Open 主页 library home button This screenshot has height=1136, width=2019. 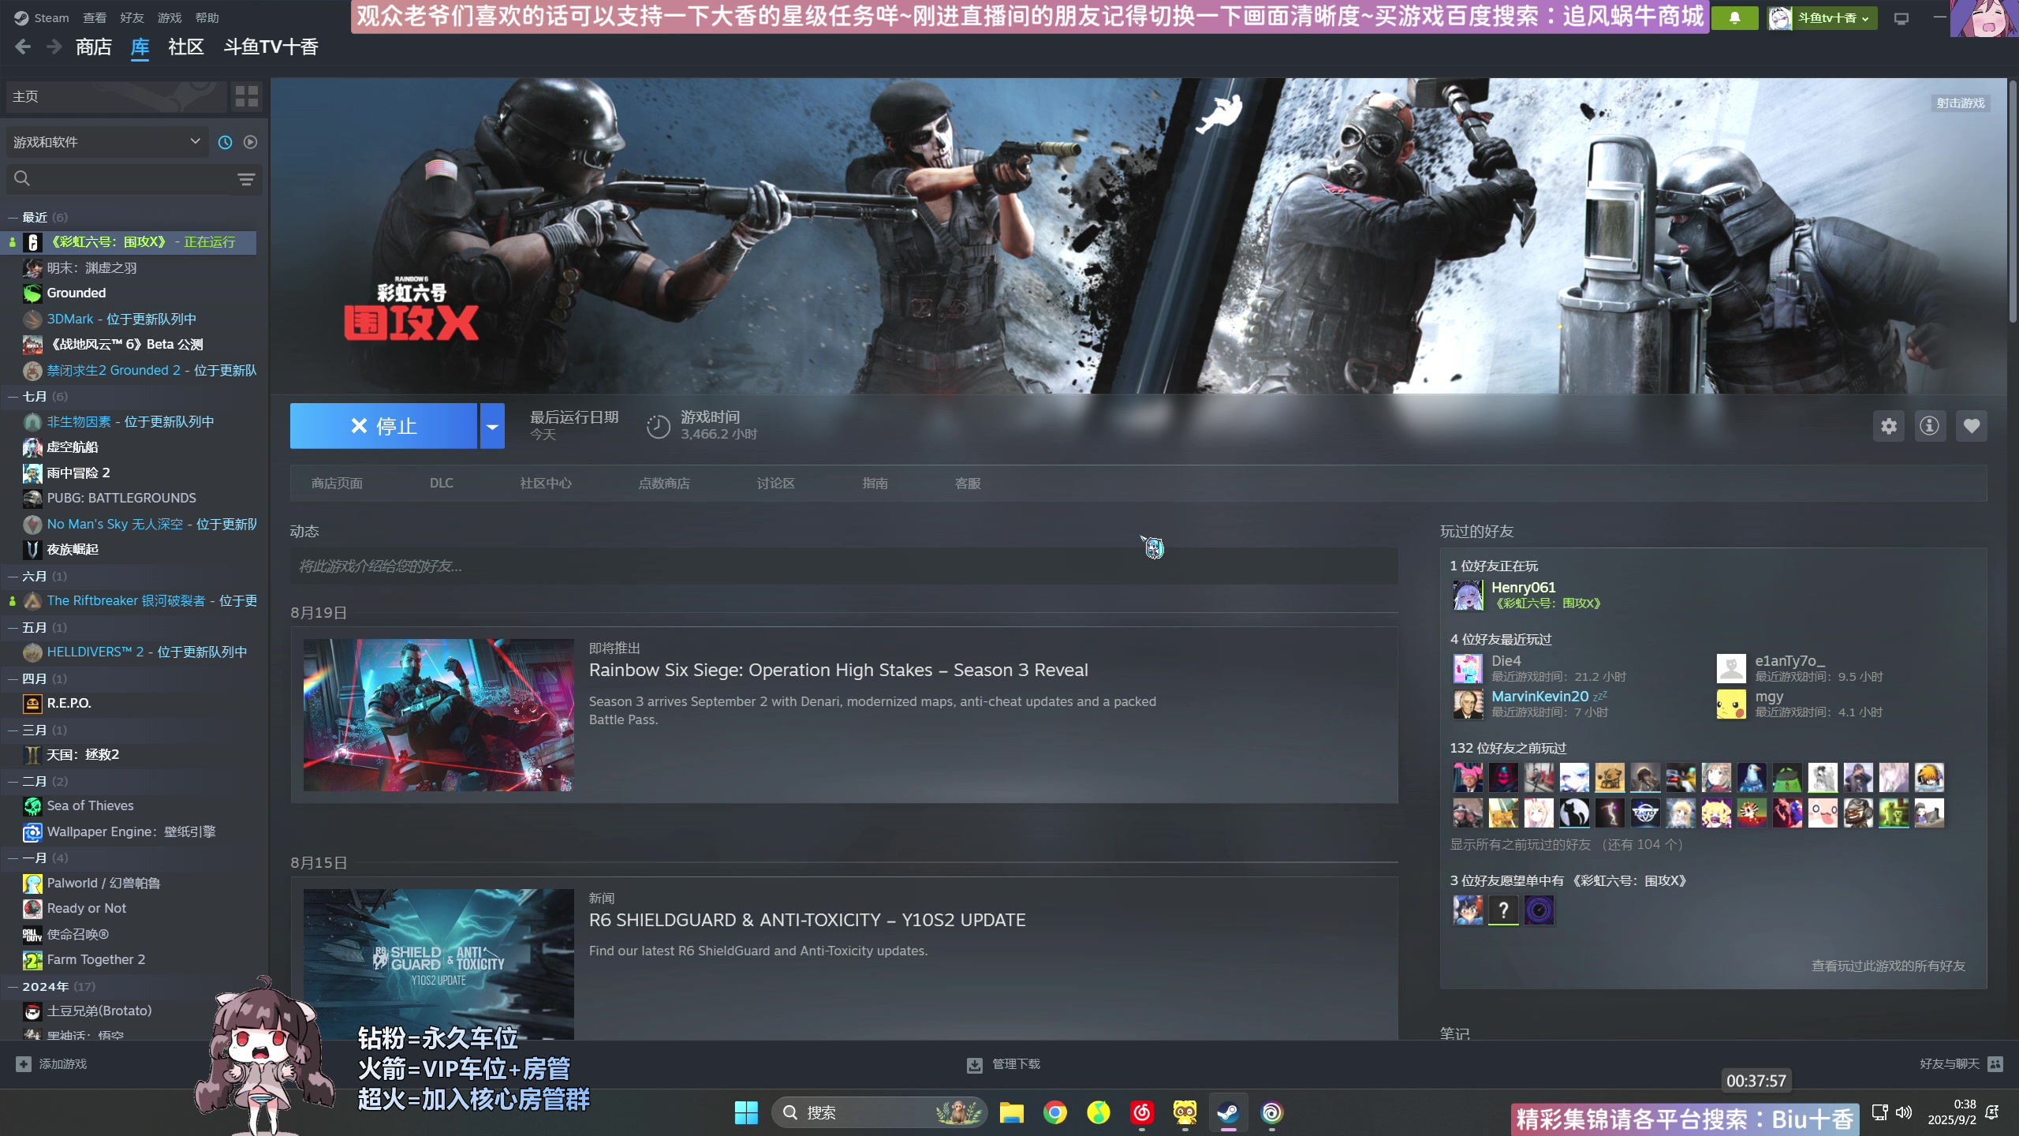point(116,96)
